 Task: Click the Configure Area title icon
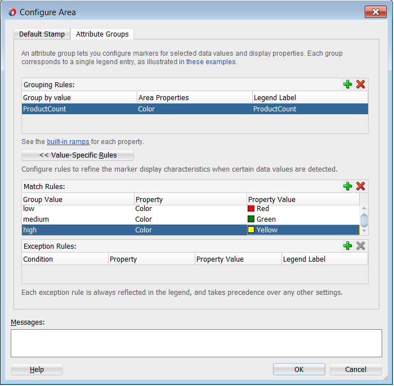pyautogui.click(x=12, y=12)
